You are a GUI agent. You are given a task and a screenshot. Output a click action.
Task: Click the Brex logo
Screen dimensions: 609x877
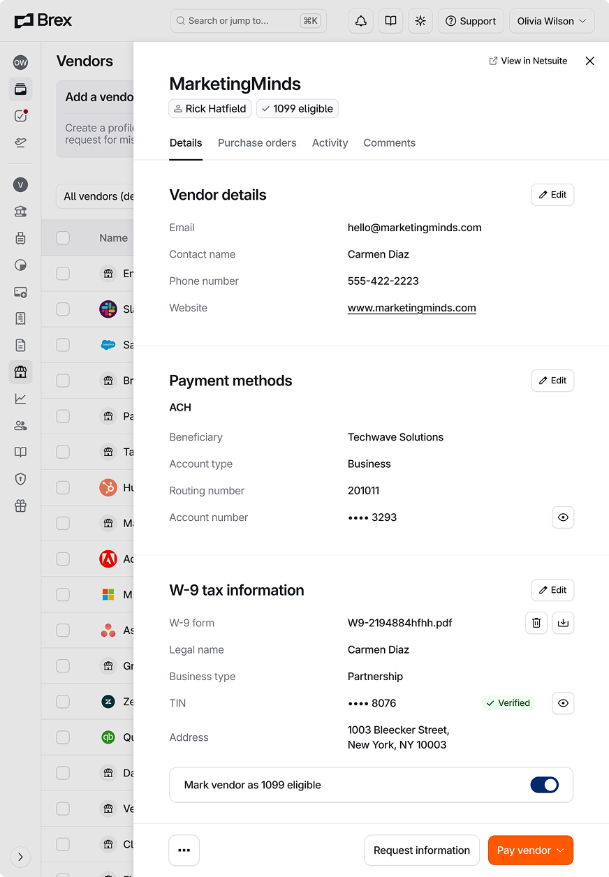(43, 21)
